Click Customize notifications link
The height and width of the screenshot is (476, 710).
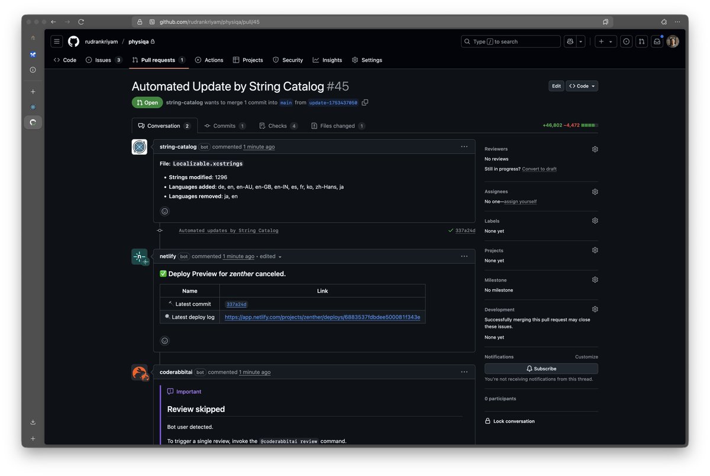586,357
